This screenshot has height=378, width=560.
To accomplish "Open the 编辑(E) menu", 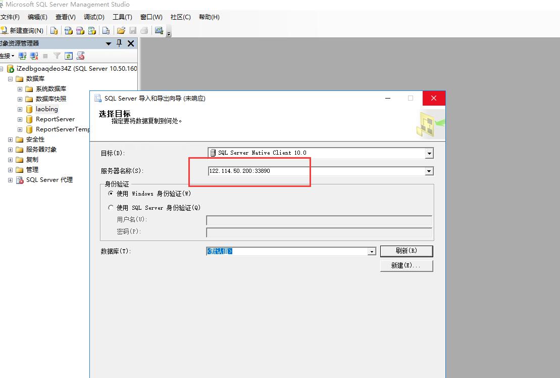I will [x=37, y=17].
